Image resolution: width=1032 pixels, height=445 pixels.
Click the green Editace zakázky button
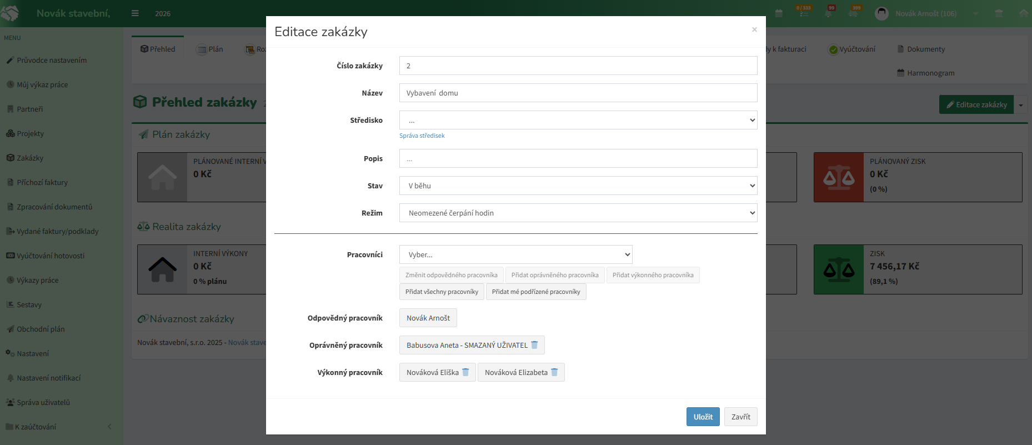976,104
